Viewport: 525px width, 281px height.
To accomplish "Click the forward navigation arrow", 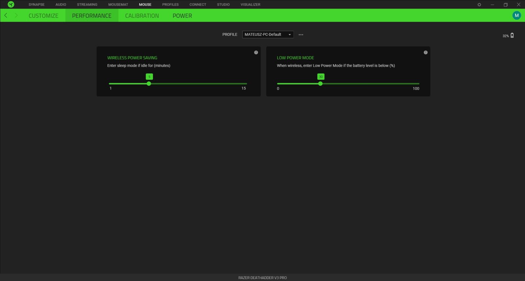I will [16, 15].
